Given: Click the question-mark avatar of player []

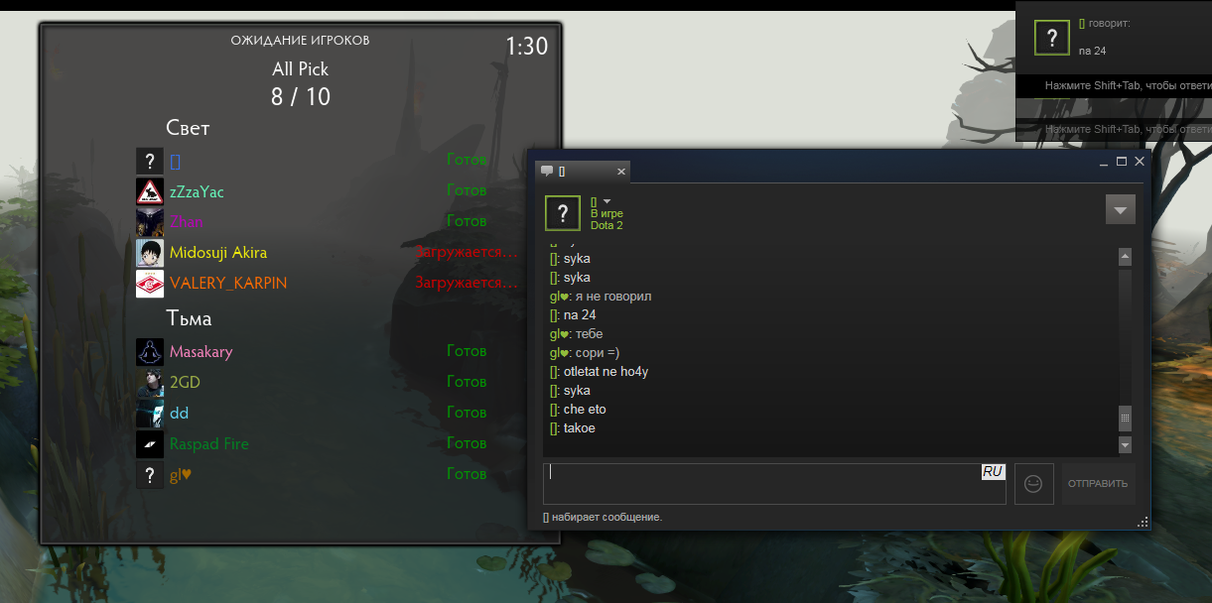Looking at the screenshot, I should 150,161.
